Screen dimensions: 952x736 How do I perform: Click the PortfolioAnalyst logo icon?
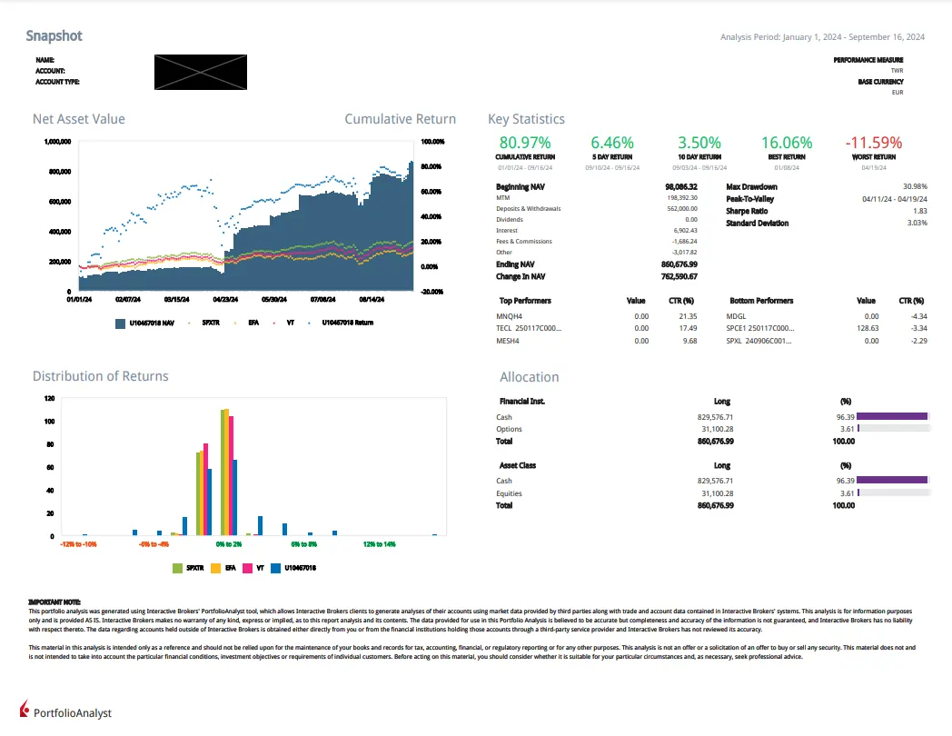[x=25, y=710]
